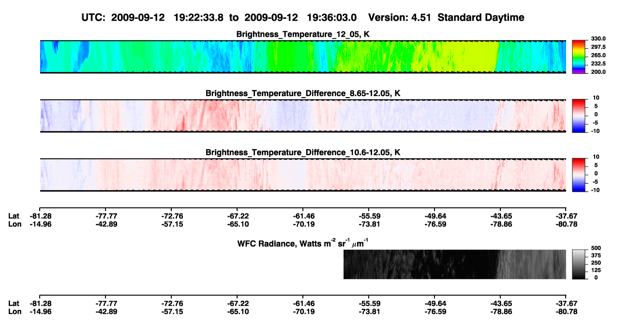Click longitude -73.81 on the axis below WFC panel
The image size is (629, 322).
pyautogui.click(x=369, y=311)
